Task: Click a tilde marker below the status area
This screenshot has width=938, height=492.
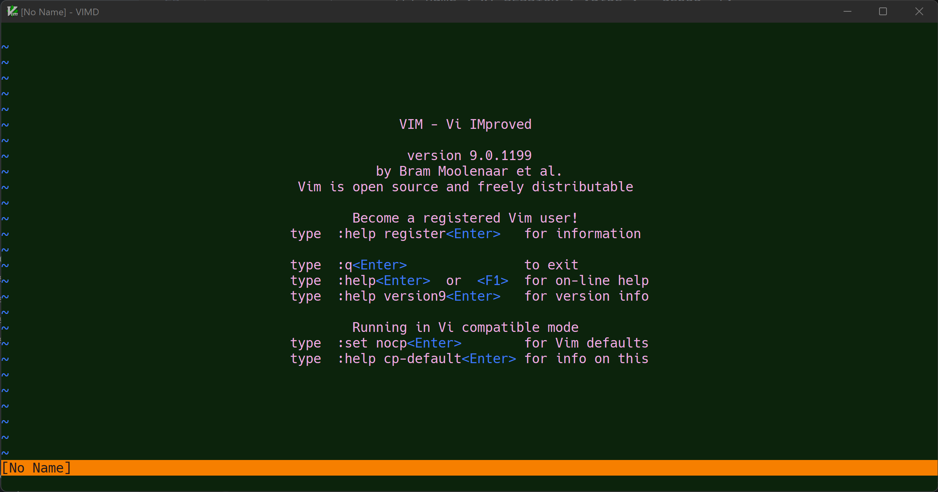Action: (5, 452)
